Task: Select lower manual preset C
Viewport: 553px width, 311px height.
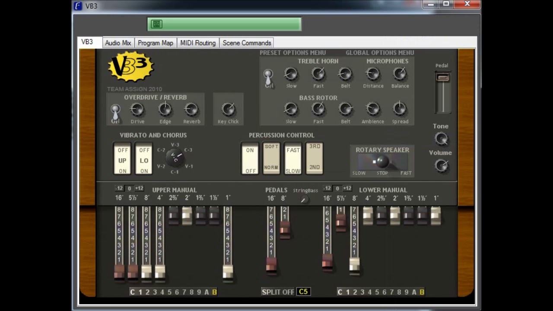Action: (x=340, y=292)
